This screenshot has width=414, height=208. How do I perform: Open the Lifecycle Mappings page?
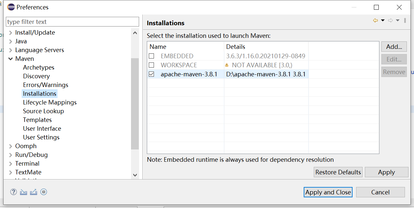pyautogui.click(x=49, y=102)
